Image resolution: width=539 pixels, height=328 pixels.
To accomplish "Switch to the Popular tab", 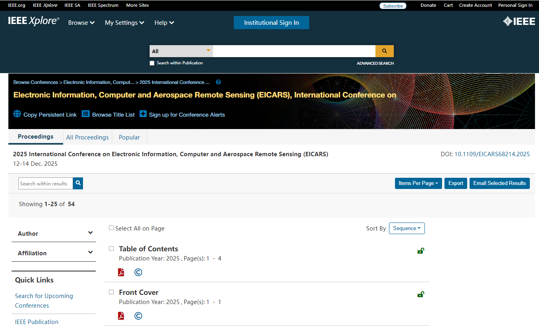I will click(x=129, y=137).
